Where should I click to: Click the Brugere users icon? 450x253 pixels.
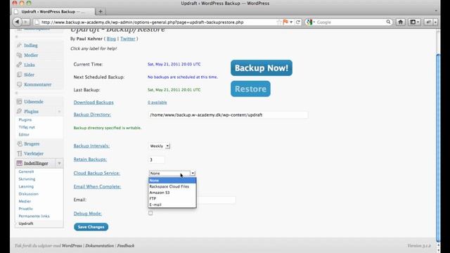click(19, 143)
